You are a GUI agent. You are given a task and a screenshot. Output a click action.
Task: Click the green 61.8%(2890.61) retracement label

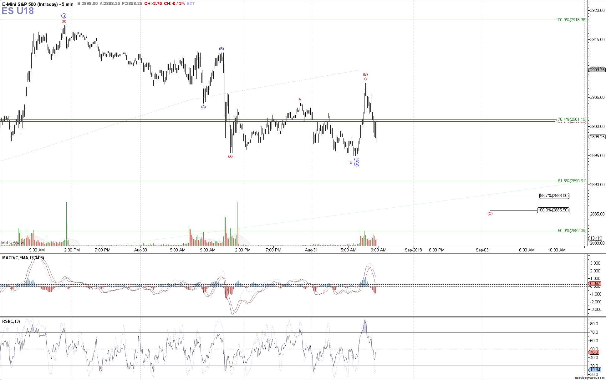point(572,181)
